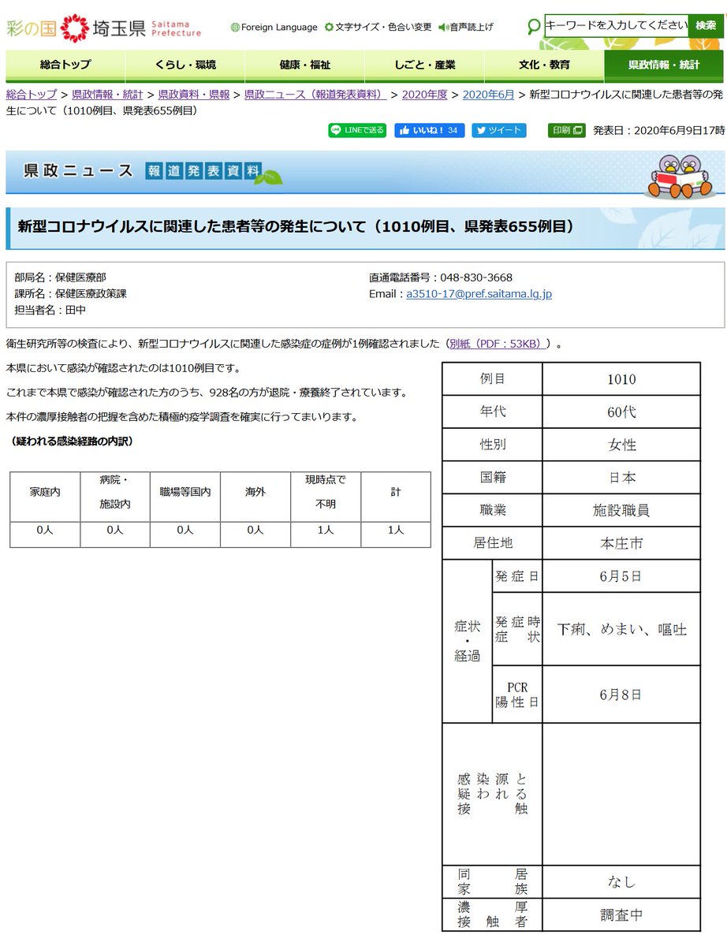This screenshot has height=946, width=727.
Task: Open しごと・産業 navigation tab
Action: (x=425, y=65)
